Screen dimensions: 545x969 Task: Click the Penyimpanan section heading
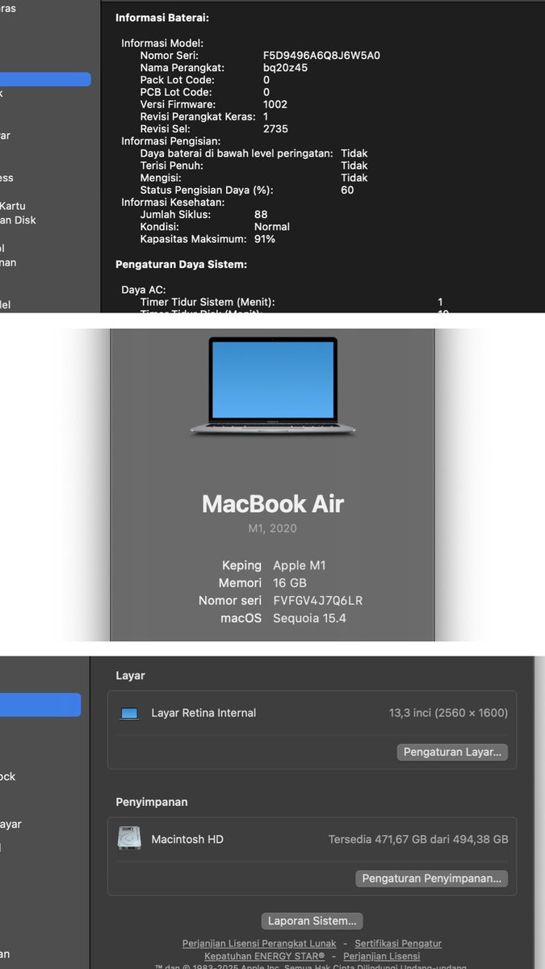tap(152, 802)
